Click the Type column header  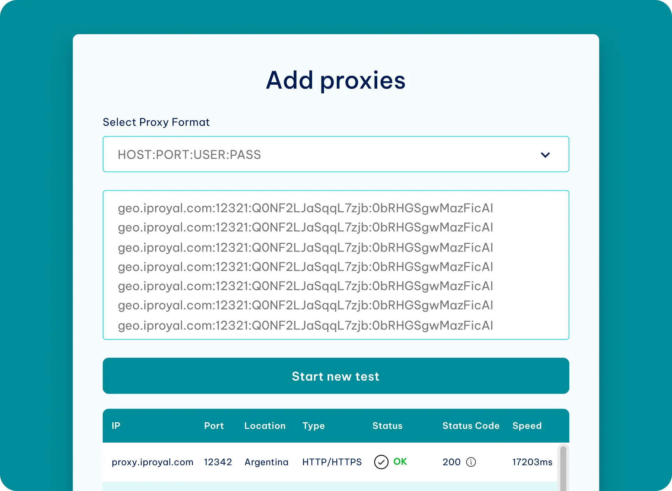(x=313, y=426)
